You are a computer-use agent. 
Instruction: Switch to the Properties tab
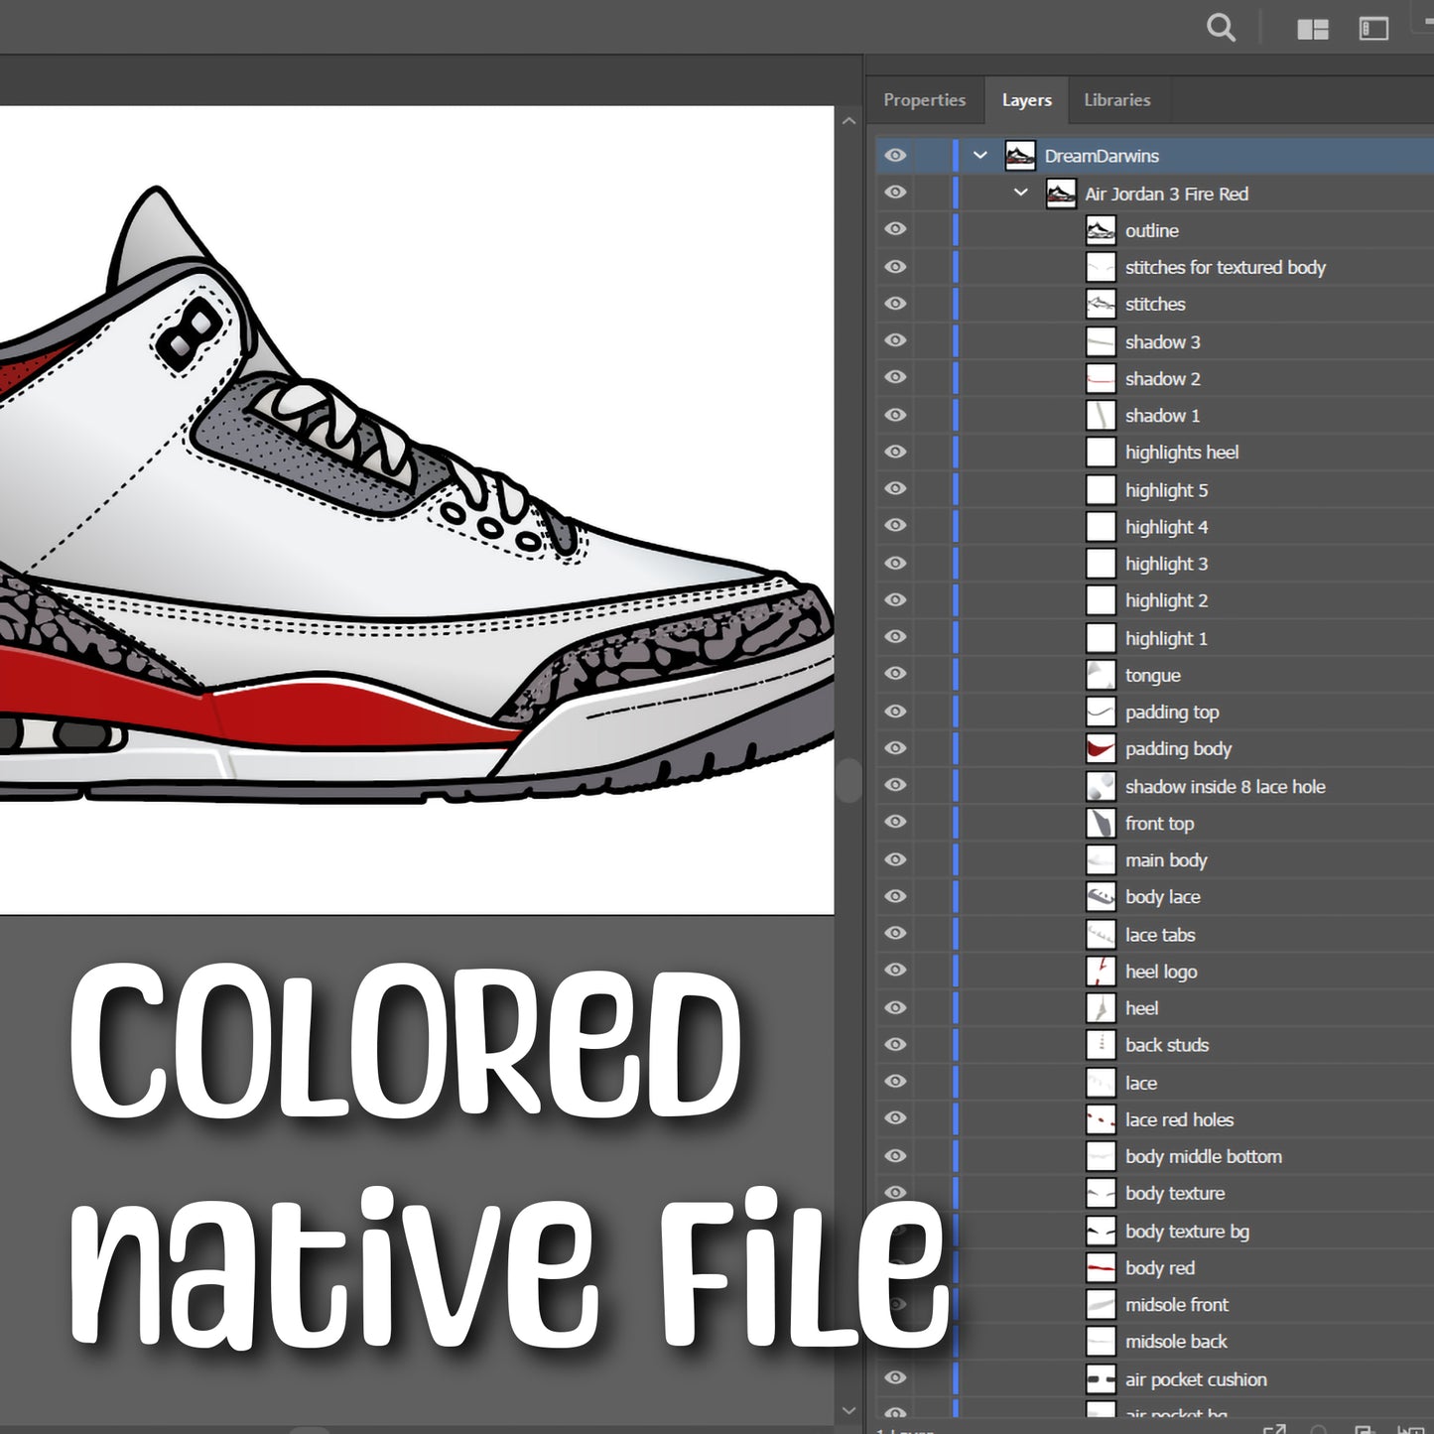(924, 99)
